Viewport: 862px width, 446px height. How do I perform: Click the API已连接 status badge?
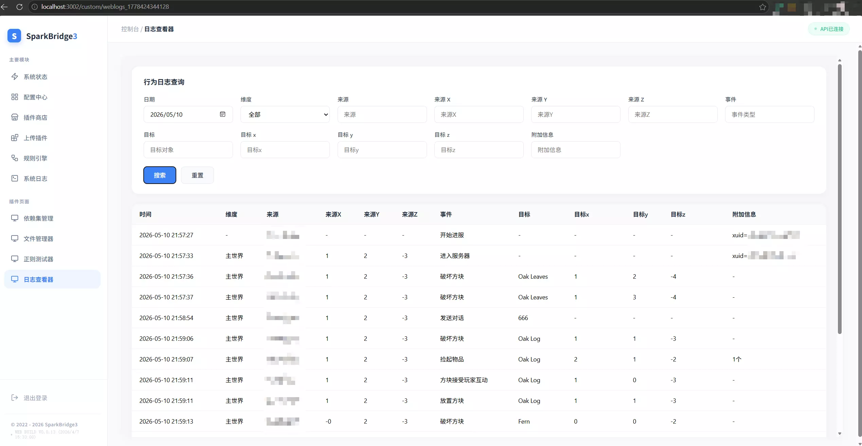[x=829, y=29]
